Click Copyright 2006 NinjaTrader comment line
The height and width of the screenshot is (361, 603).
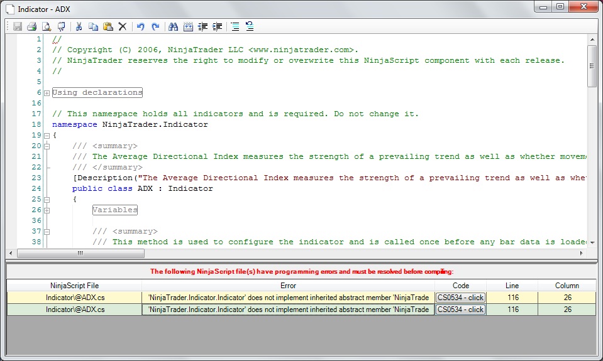point(206,50)
